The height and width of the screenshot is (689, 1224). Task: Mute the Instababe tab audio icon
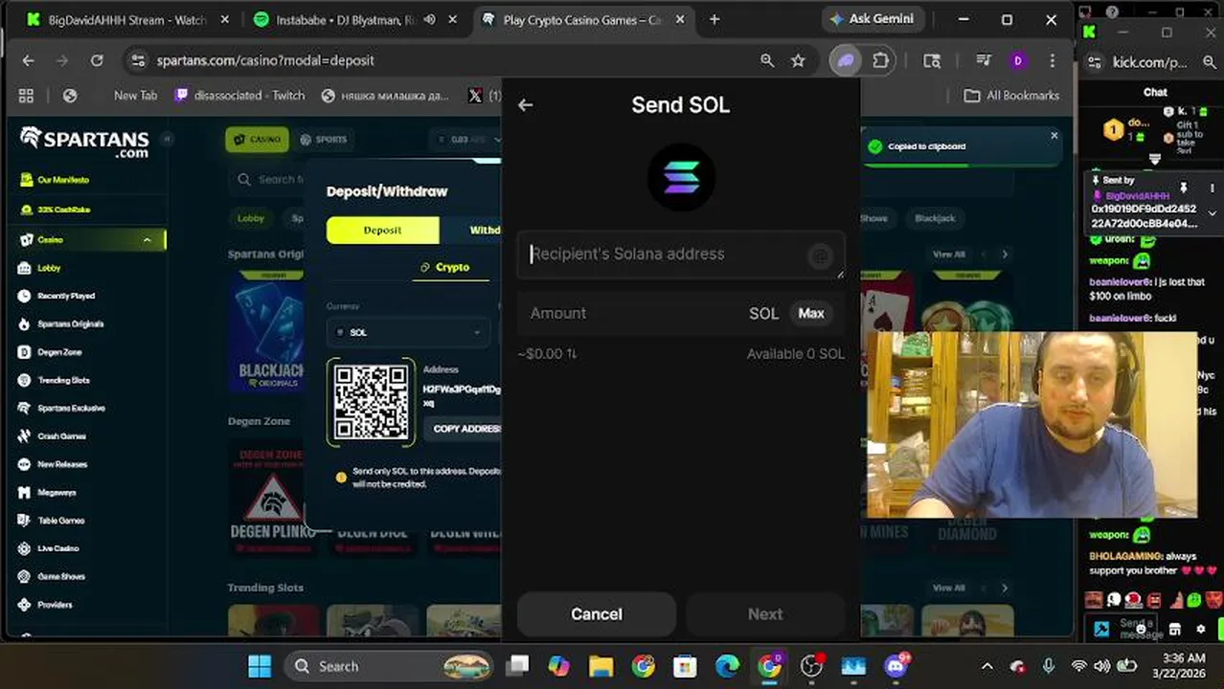[x=430, y=19]
